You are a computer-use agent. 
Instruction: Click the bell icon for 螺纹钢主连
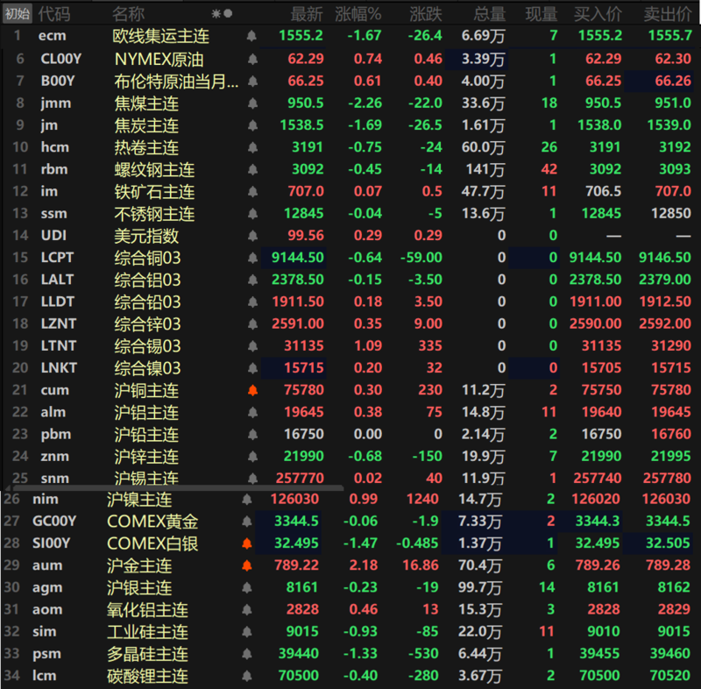pos(252,169)
